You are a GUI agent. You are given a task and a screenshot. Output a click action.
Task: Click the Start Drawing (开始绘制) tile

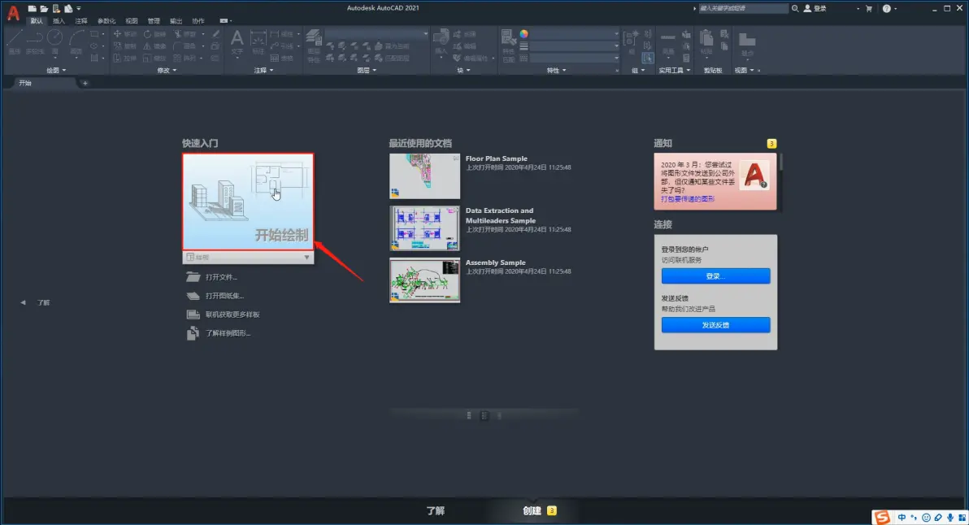pyautogui.click(x=249, y=202)
